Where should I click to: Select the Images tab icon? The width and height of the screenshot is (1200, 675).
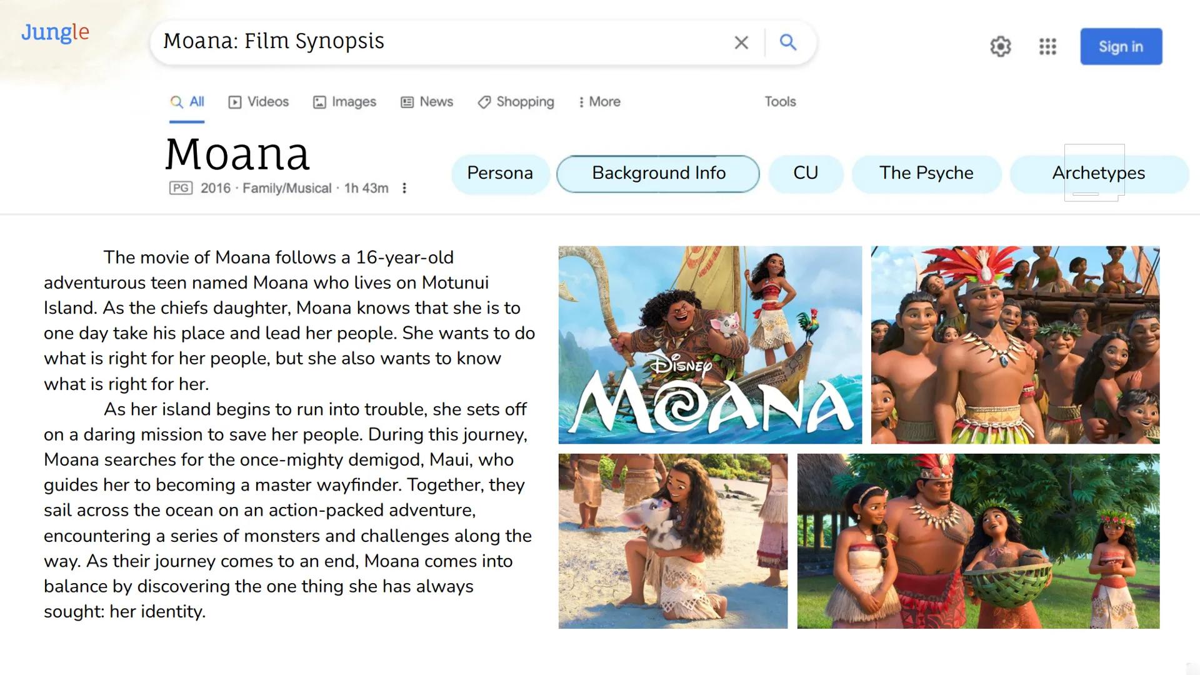coord(320,101)
